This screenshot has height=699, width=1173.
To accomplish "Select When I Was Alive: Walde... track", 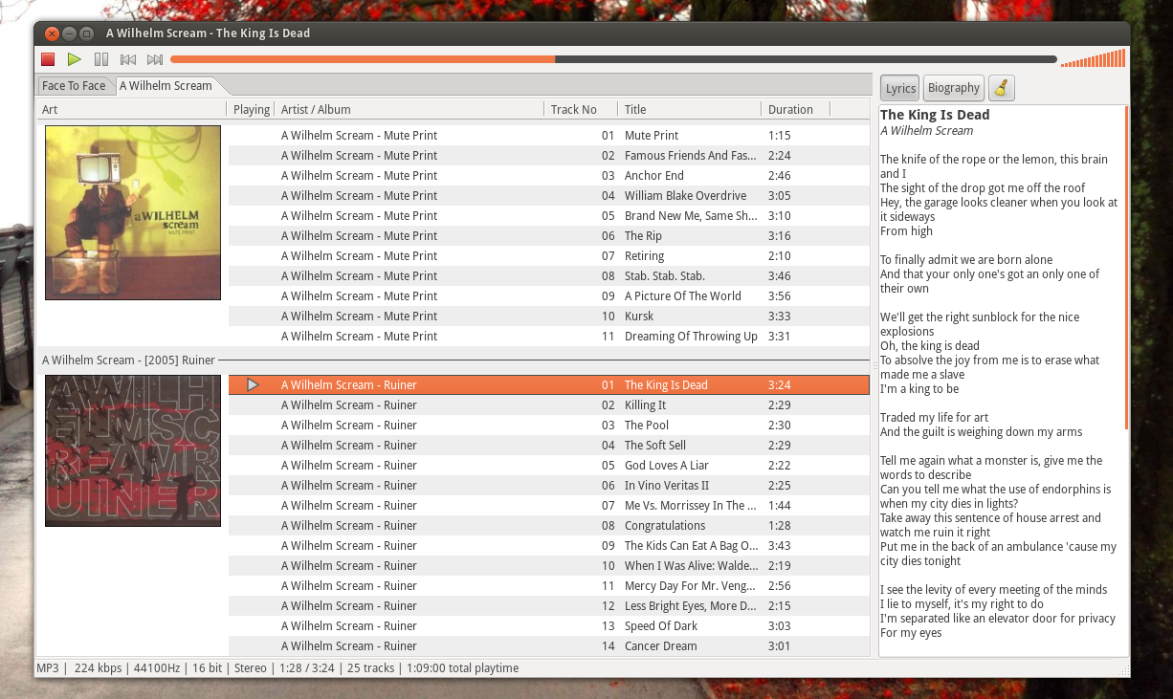I will pos(548,566).
